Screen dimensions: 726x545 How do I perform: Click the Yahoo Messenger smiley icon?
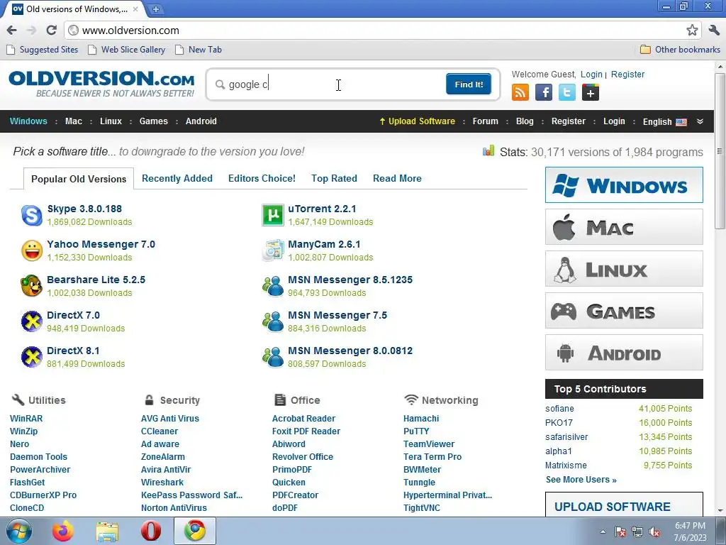coord(32,251)
